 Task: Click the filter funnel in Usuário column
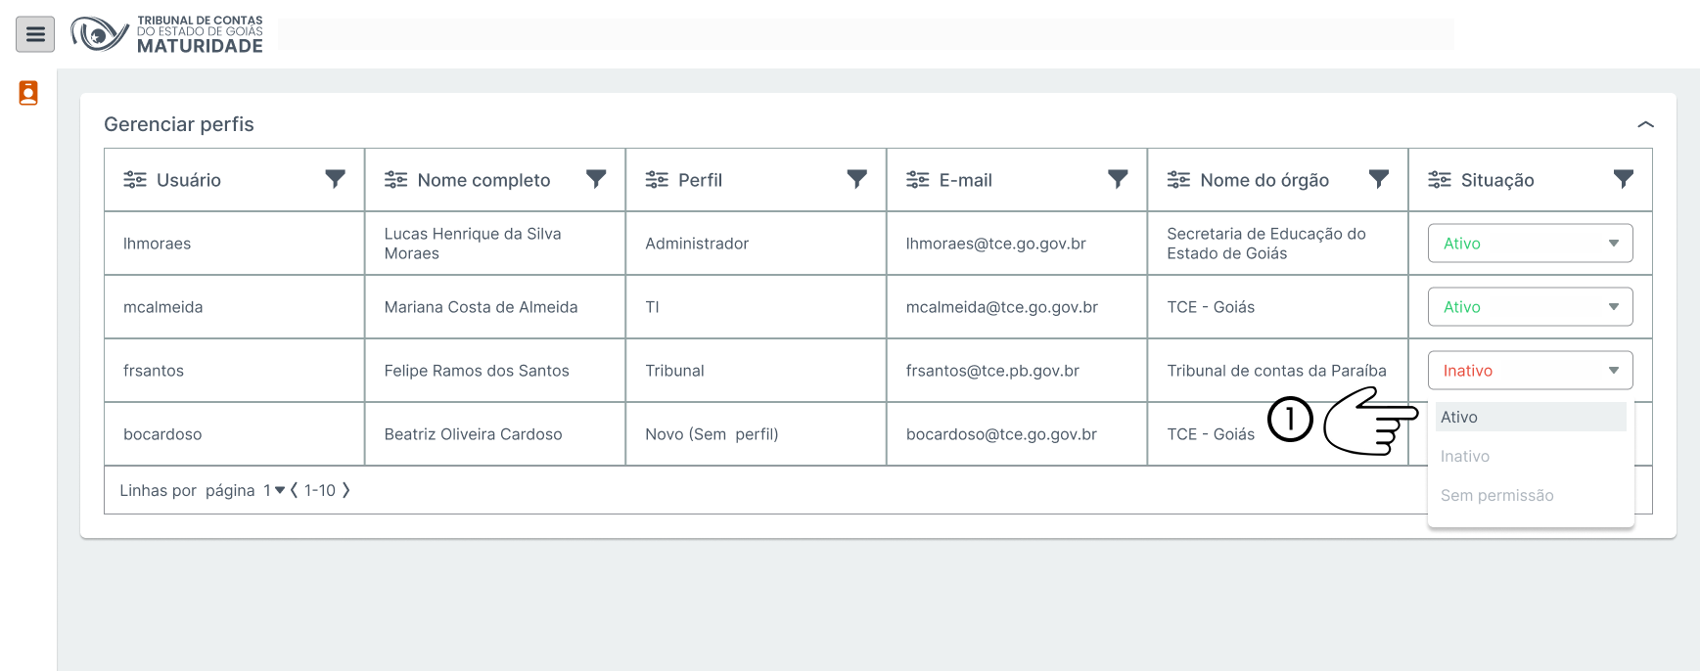[x=335, y=179]
